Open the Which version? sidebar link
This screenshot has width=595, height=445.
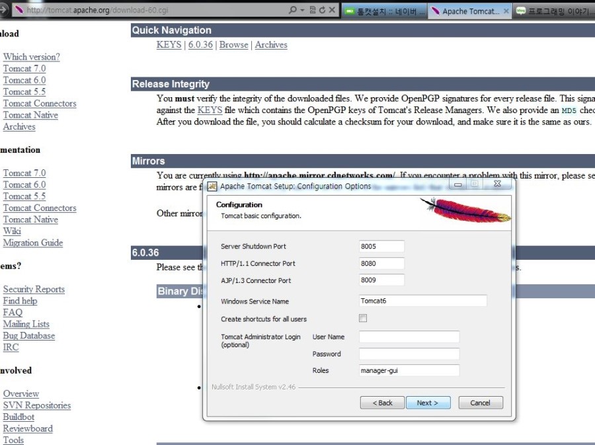(x=32, y=57)
